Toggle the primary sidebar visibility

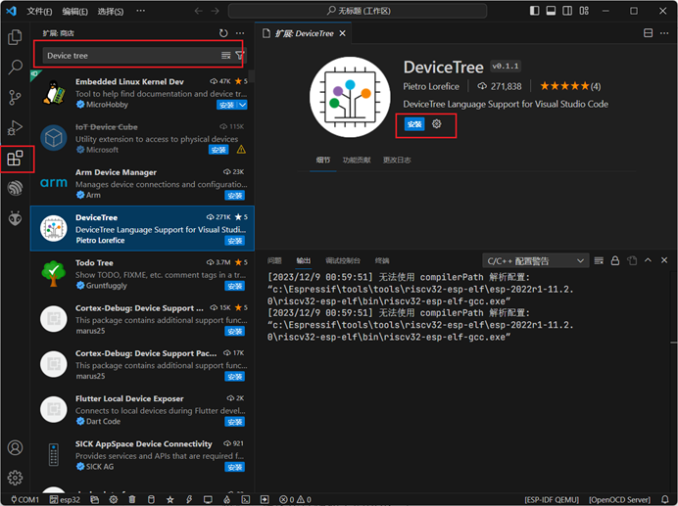(x=534, y=11)
